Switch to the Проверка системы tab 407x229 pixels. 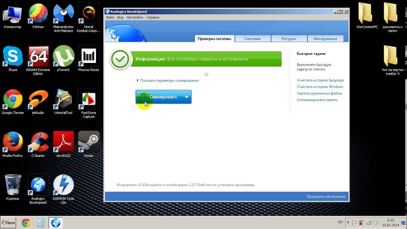point(214,38)
